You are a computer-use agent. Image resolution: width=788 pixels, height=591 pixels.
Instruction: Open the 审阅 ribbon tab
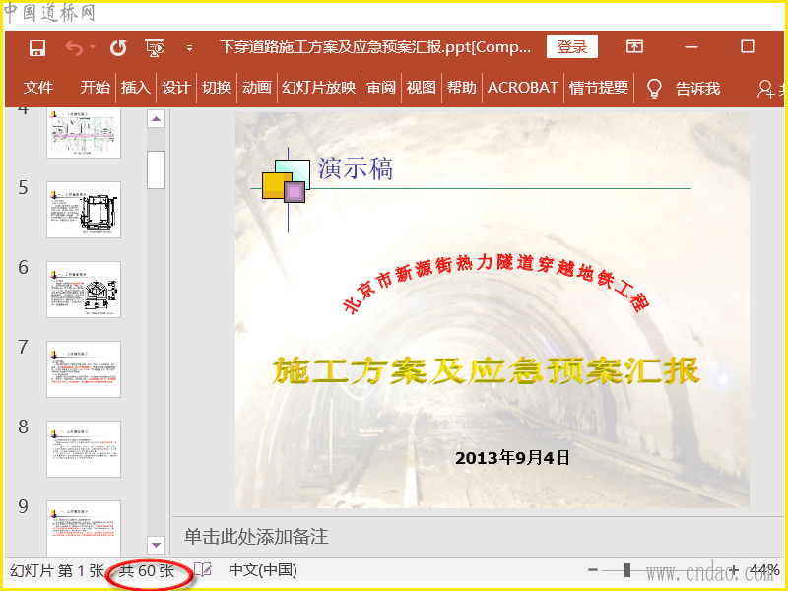click(x=381, y=88)
